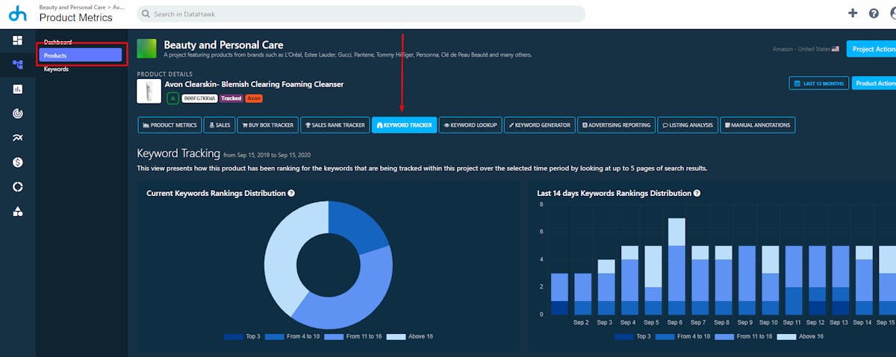This screenshot has height=357, width=896.
Task: Open help for Last 14 days Distribution
Action: (x=697, y=193)
